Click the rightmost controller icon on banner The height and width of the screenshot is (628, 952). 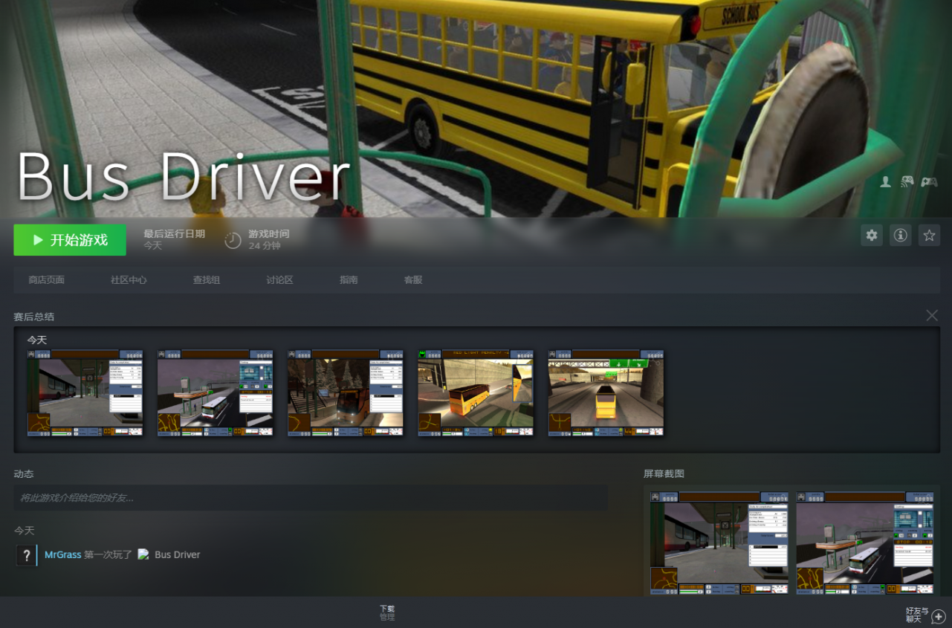(929, 182)
